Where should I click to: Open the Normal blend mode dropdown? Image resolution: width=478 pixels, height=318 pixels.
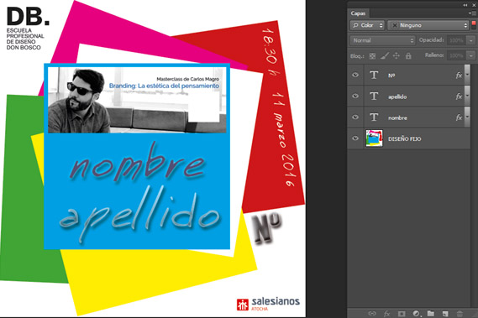382,40
